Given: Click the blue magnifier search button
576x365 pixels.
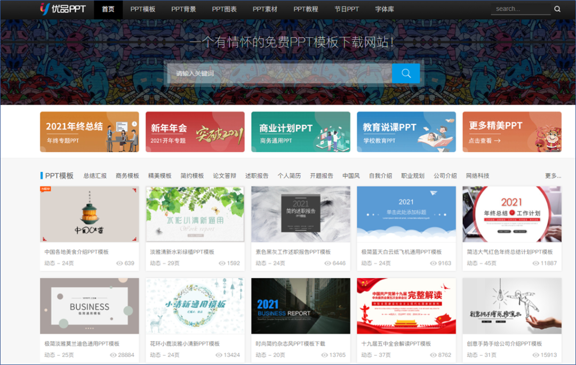Looking at the screenshot, I should 405,73.
